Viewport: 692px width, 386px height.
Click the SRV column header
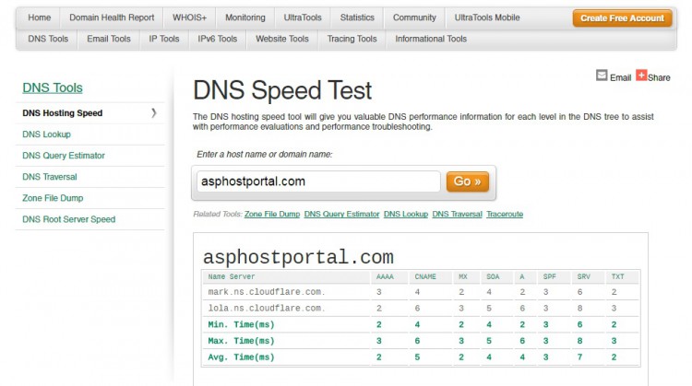(x=583, y=276)
